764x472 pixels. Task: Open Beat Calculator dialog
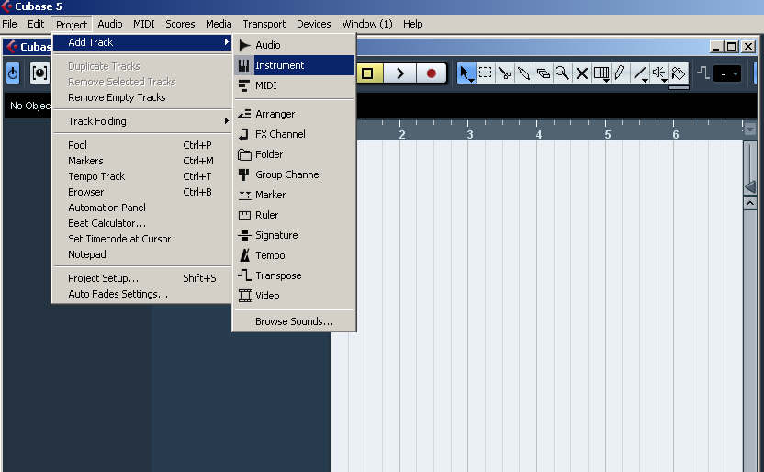point(141,223)
